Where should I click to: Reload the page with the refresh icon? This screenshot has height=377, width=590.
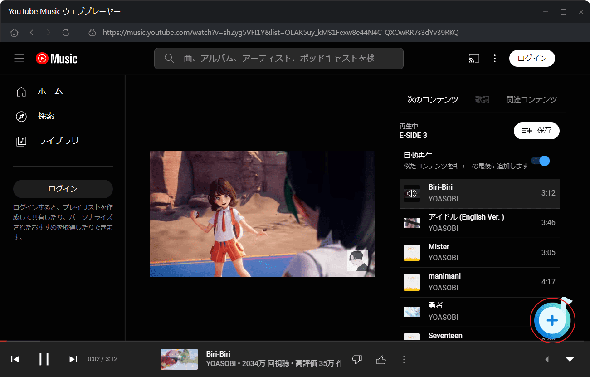66,33
